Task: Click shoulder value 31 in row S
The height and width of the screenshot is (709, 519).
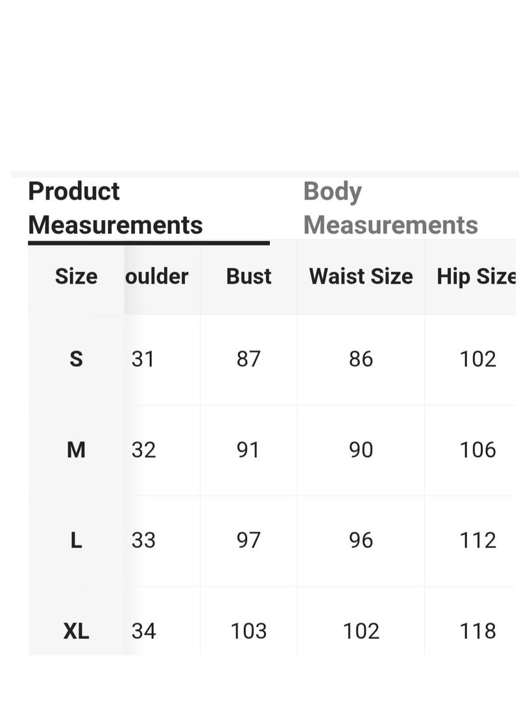Action: (143, 359)
